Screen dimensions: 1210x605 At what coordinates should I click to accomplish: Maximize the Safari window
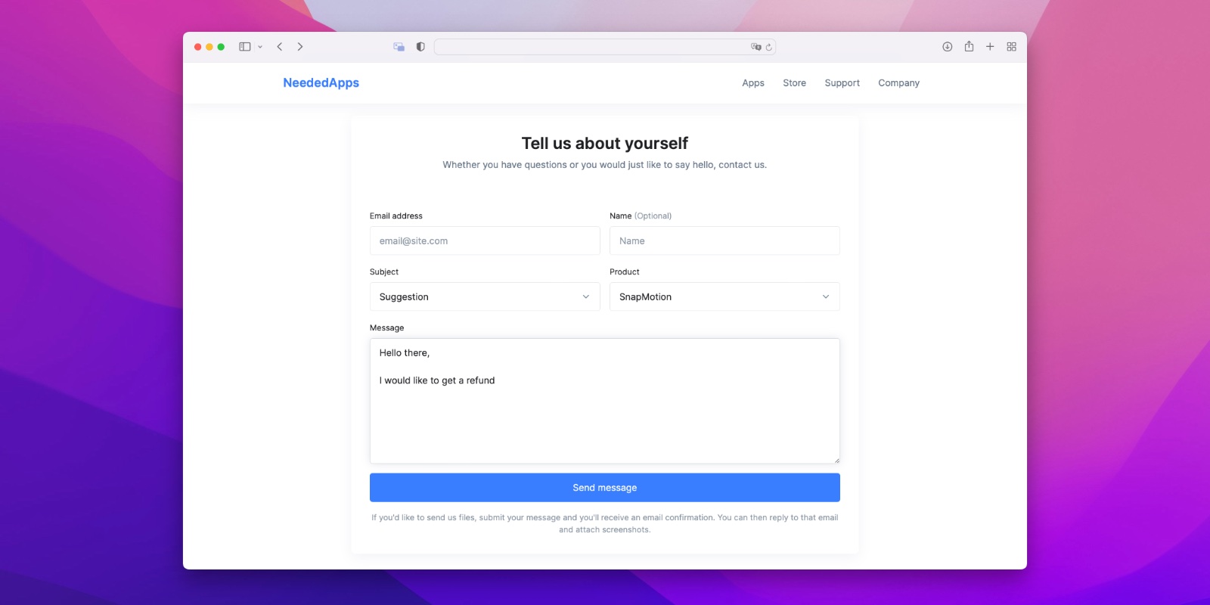(x=221, y=47)
